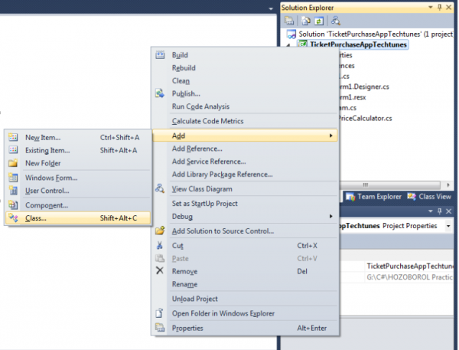Viewport: 459px width, 350px height.
Task: Open Properties panel window position dropdown
Action: (x=431, y=211)
